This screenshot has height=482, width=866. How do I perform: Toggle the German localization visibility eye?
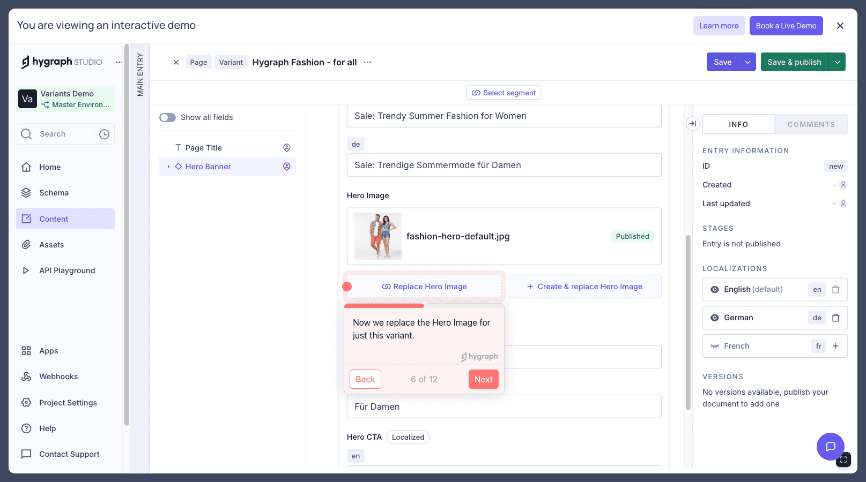coord(715,318)
